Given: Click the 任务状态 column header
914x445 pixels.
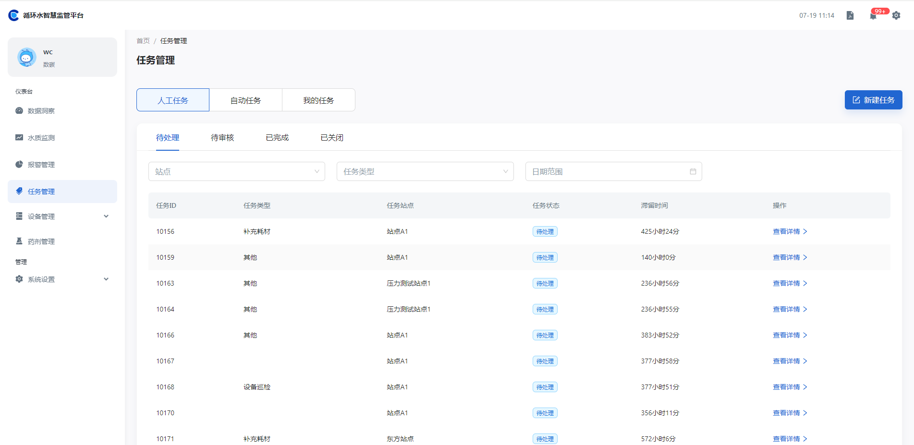Looking at the screenshot, I should tap(546, 205).
